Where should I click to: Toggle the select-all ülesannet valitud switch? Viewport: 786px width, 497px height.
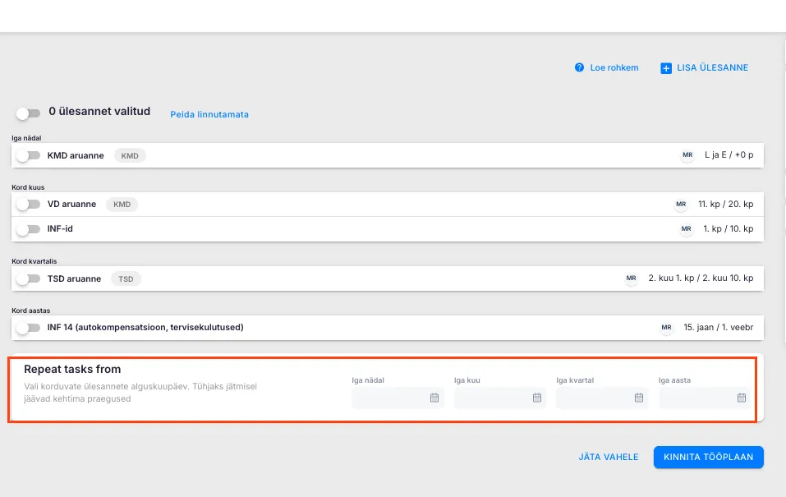pos(28,113)
